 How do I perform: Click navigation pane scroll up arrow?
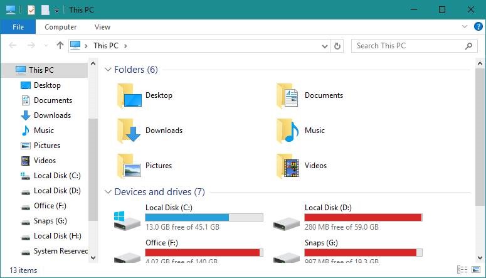93,63
